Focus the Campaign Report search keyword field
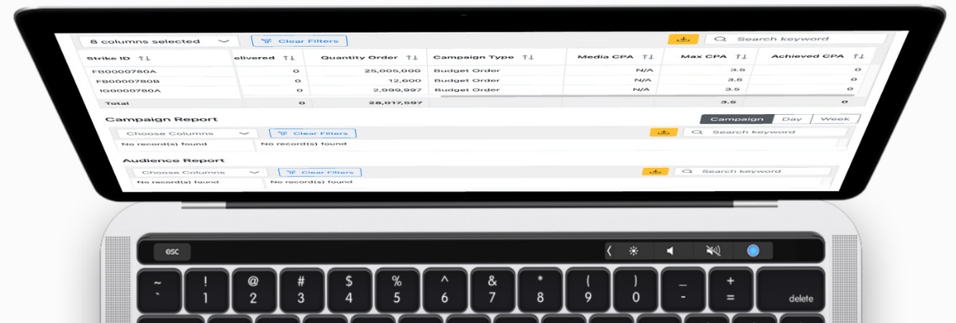This screenshot has height=323, width=956. 766,132
